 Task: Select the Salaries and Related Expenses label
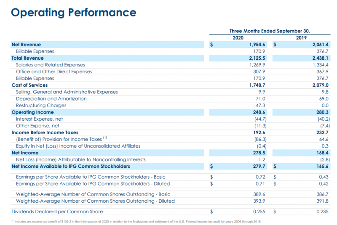[50, 65]
